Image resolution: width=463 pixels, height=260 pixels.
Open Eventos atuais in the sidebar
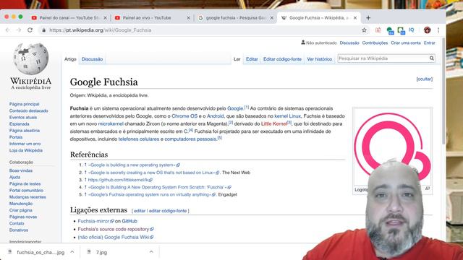click(23, 117)
